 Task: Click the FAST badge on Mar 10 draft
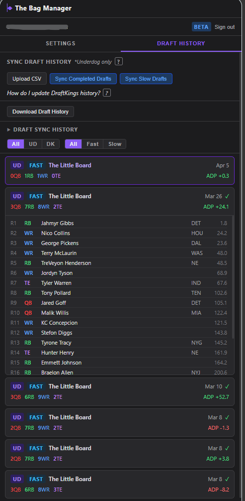(x=36, y=386)
